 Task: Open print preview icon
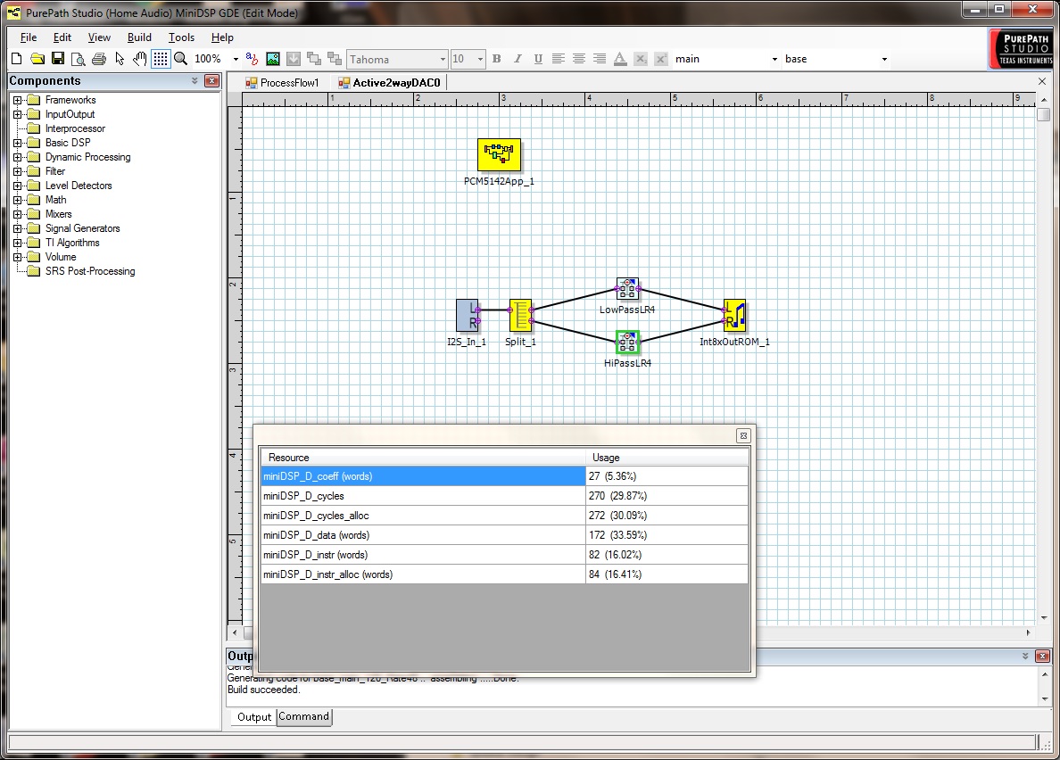pos(79,59)
